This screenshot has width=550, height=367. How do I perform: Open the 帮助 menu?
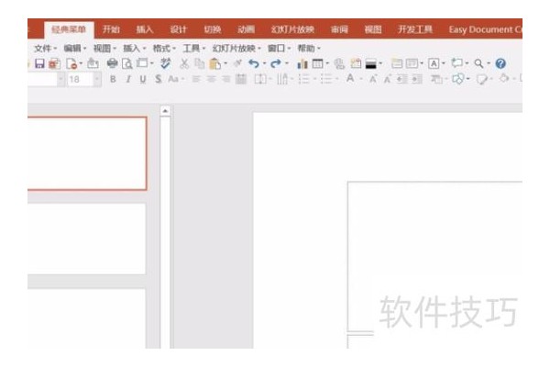(309, 48)
